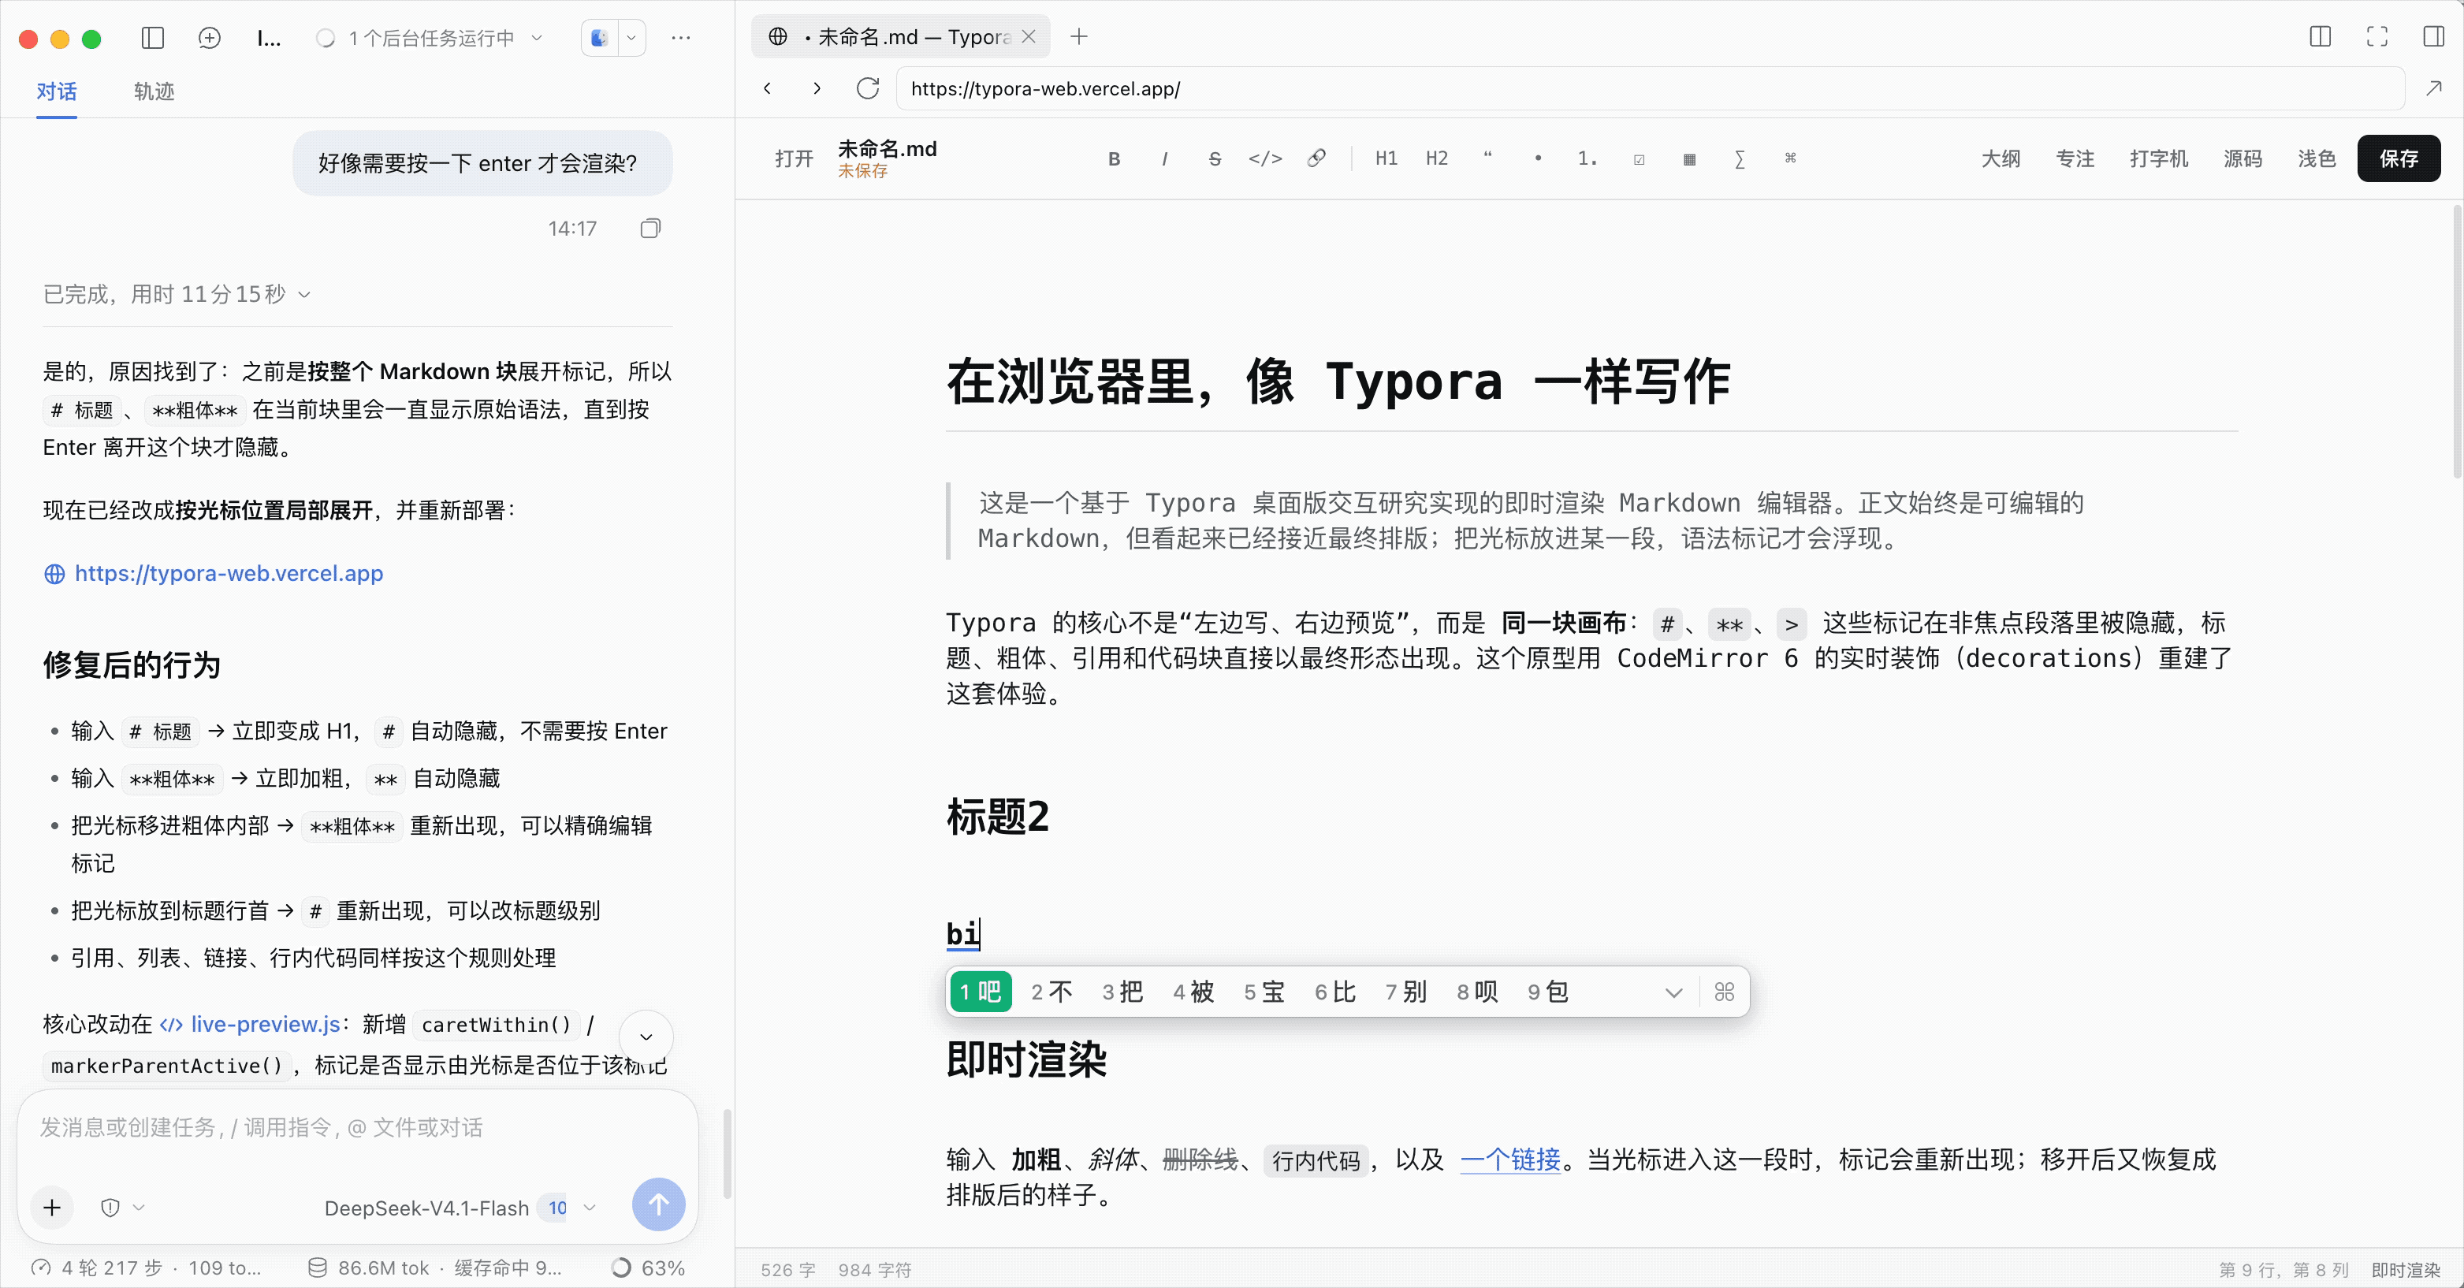Viewport: 2464px width, 1288px height.
Task: Toggle focus mode (专注)
Action: click(2075, 158)
